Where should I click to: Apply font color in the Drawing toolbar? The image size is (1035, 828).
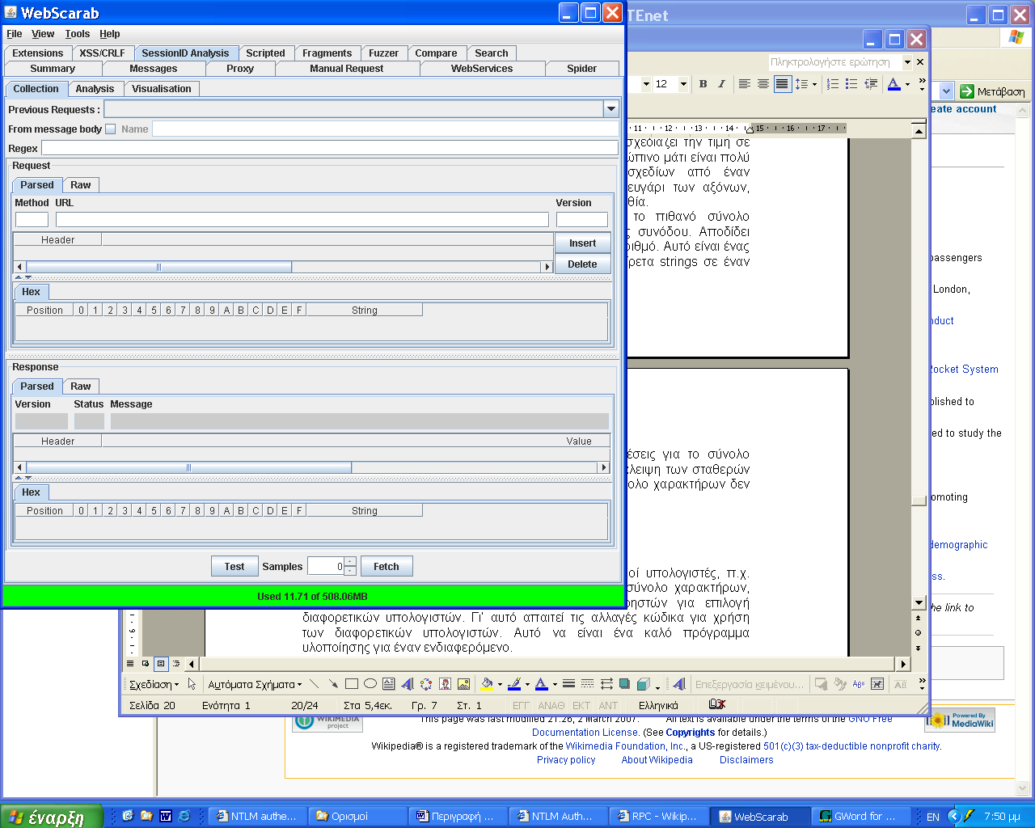[542, 684]
